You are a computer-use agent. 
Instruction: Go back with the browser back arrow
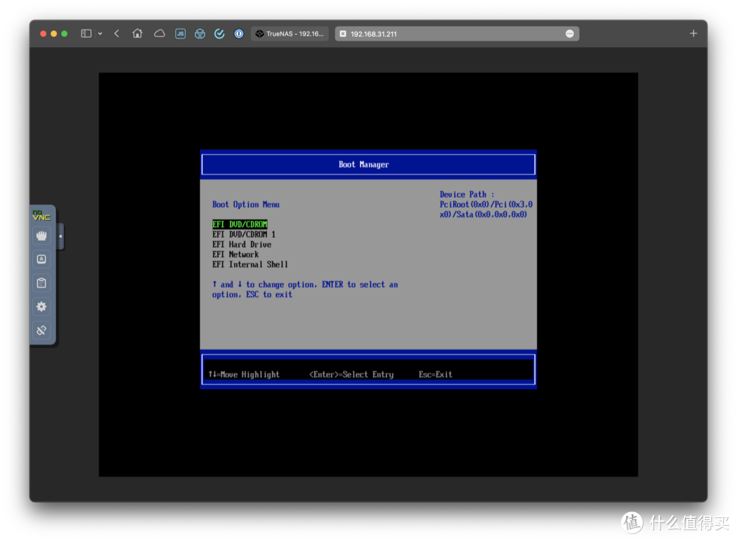click(x=117, y=33)
